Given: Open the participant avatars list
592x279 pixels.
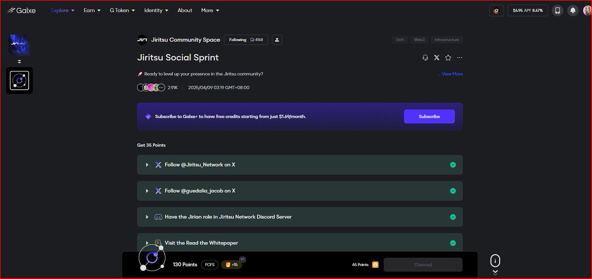Looking at the screenshot, I should click(151, 88).
